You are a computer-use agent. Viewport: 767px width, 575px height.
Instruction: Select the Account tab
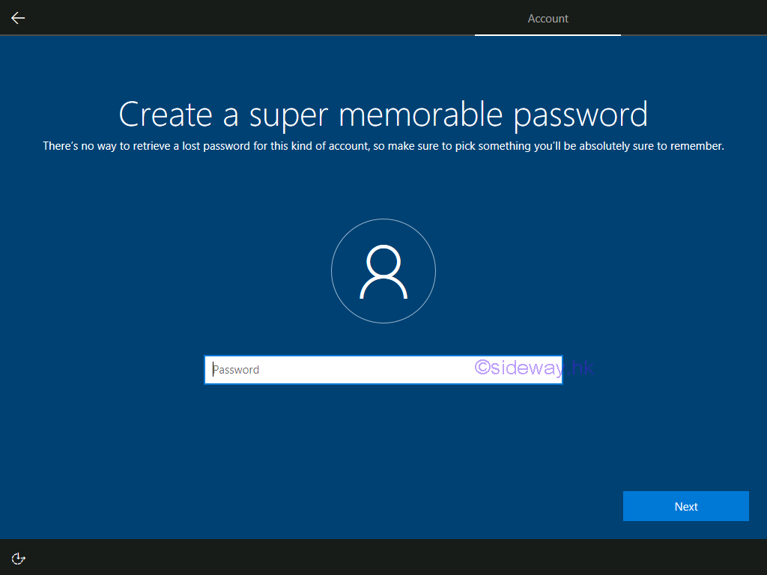point(548,19)
